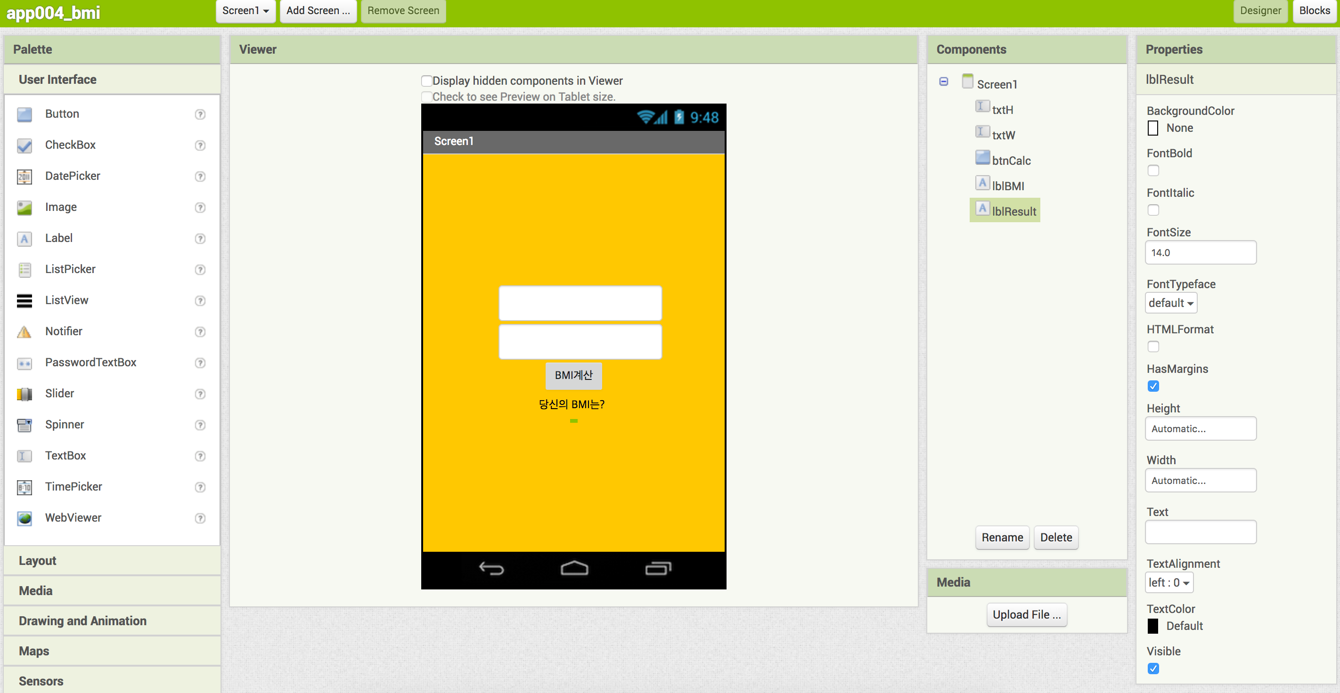
Task: Select txtW in the component tree
Action: [x=1004, y=136]
